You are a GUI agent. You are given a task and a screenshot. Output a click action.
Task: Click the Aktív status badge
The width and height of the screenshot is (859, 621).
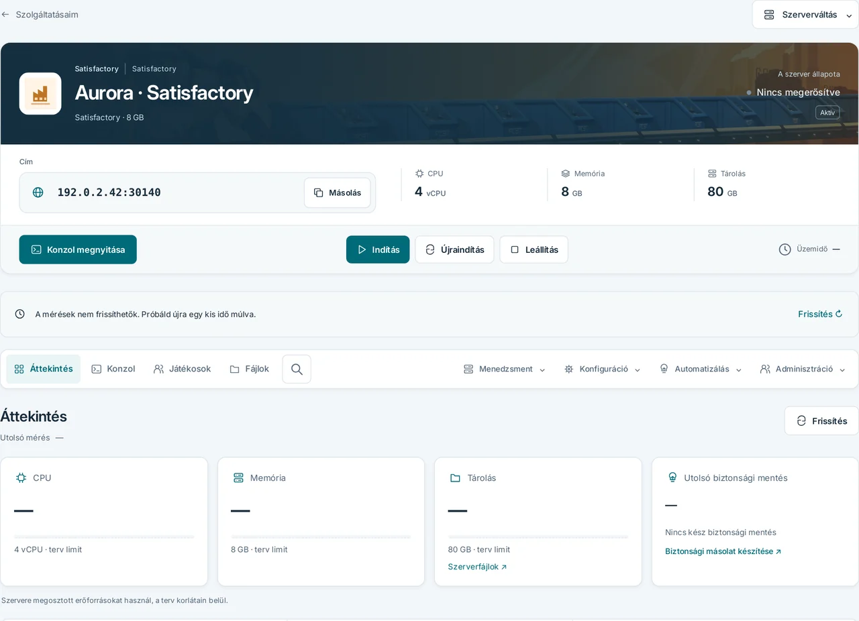click(x=827, y=113)
